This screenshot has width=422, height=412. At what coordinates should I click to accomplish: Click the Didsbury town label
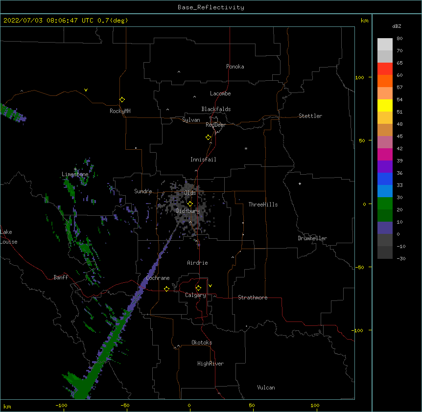click(188, 211)
